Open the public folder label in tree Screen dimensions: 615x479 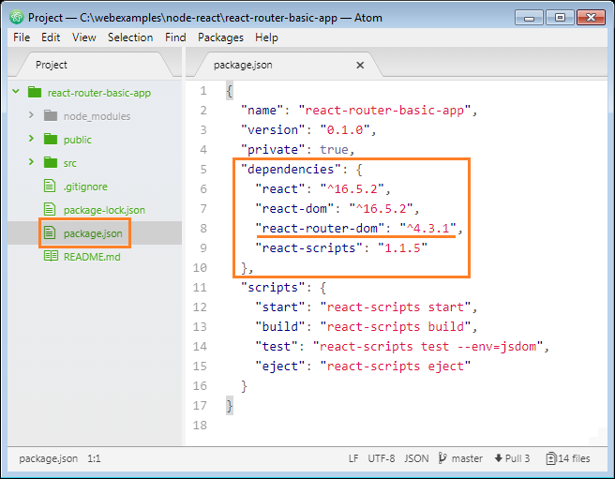(77, 140)
